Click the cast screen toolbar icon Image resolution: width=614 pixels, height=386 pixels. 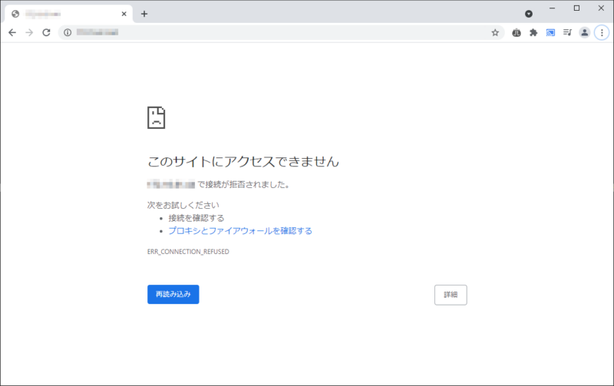550,32
